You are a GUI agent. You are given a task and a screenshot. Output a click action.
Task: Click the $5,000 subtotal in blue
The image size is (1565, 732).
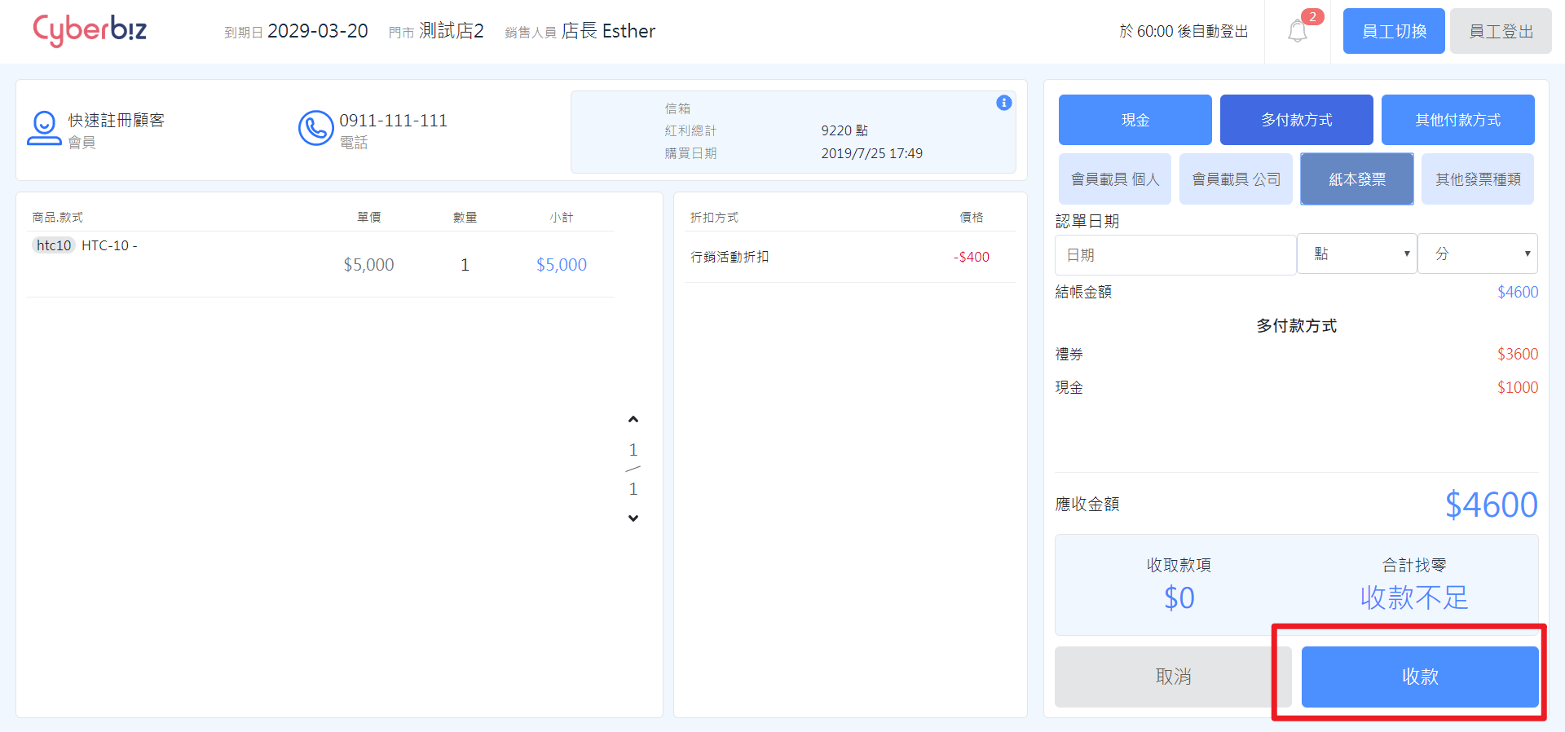[562, 265]
